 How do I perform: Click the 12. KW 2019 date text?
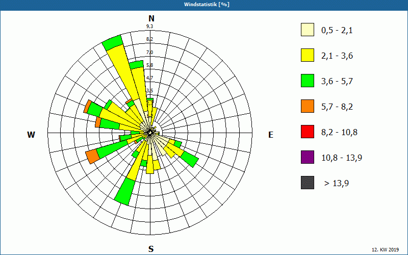pyautogui.click(x=385, y=250)
